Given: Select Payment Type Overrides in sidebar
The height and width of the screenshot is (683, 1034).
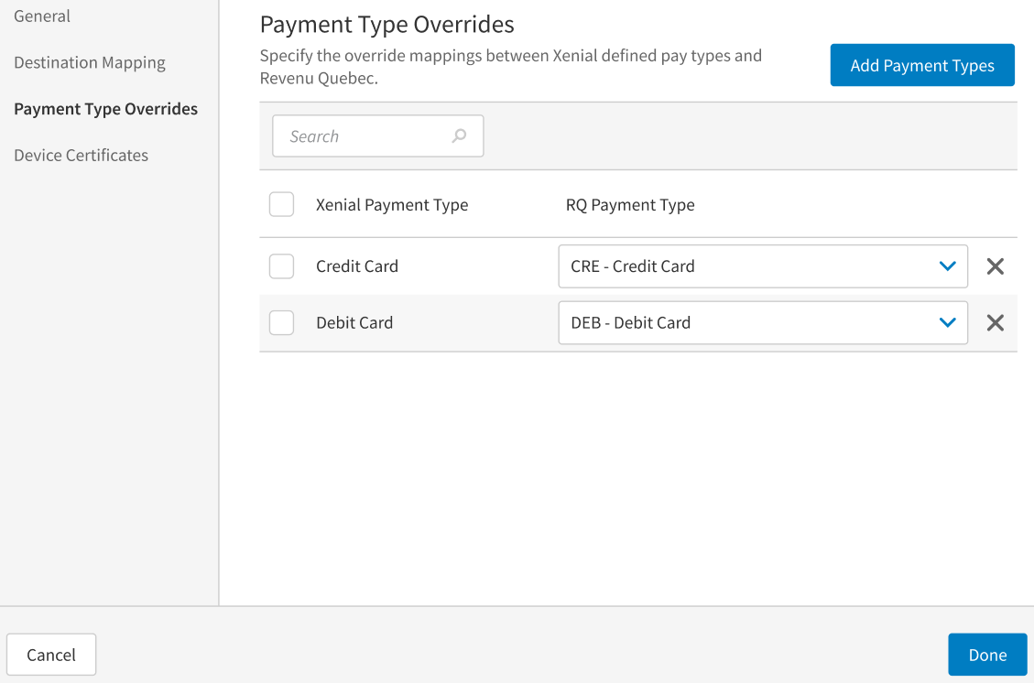Looking at the screenshot, I should tap(105, 108).
